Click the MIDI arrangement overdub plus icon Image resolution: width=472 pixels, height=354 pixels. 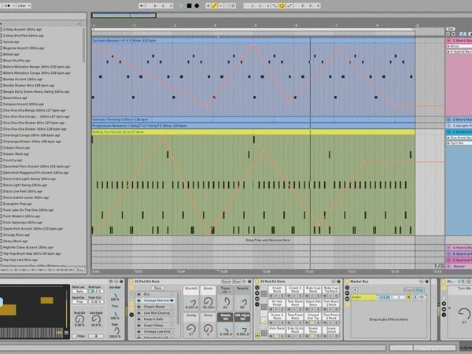coord(208,6)
